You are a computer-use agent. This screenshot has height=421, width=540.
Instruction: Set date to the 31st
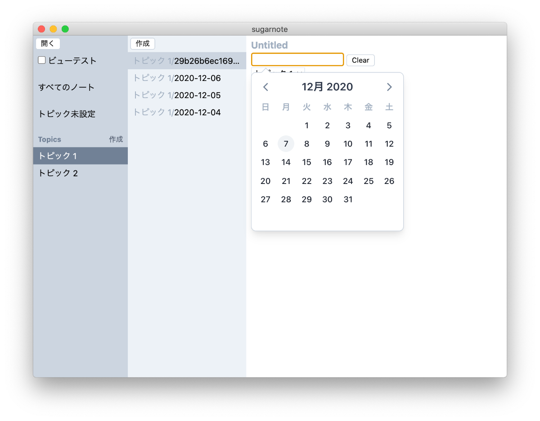point(348,200)
